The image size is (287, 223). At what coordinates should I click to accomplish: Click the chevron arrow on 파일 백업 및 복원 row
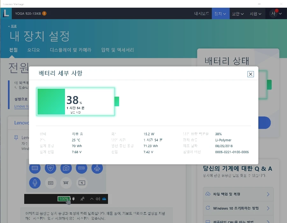pyautogui.click(x=268, y=194)
